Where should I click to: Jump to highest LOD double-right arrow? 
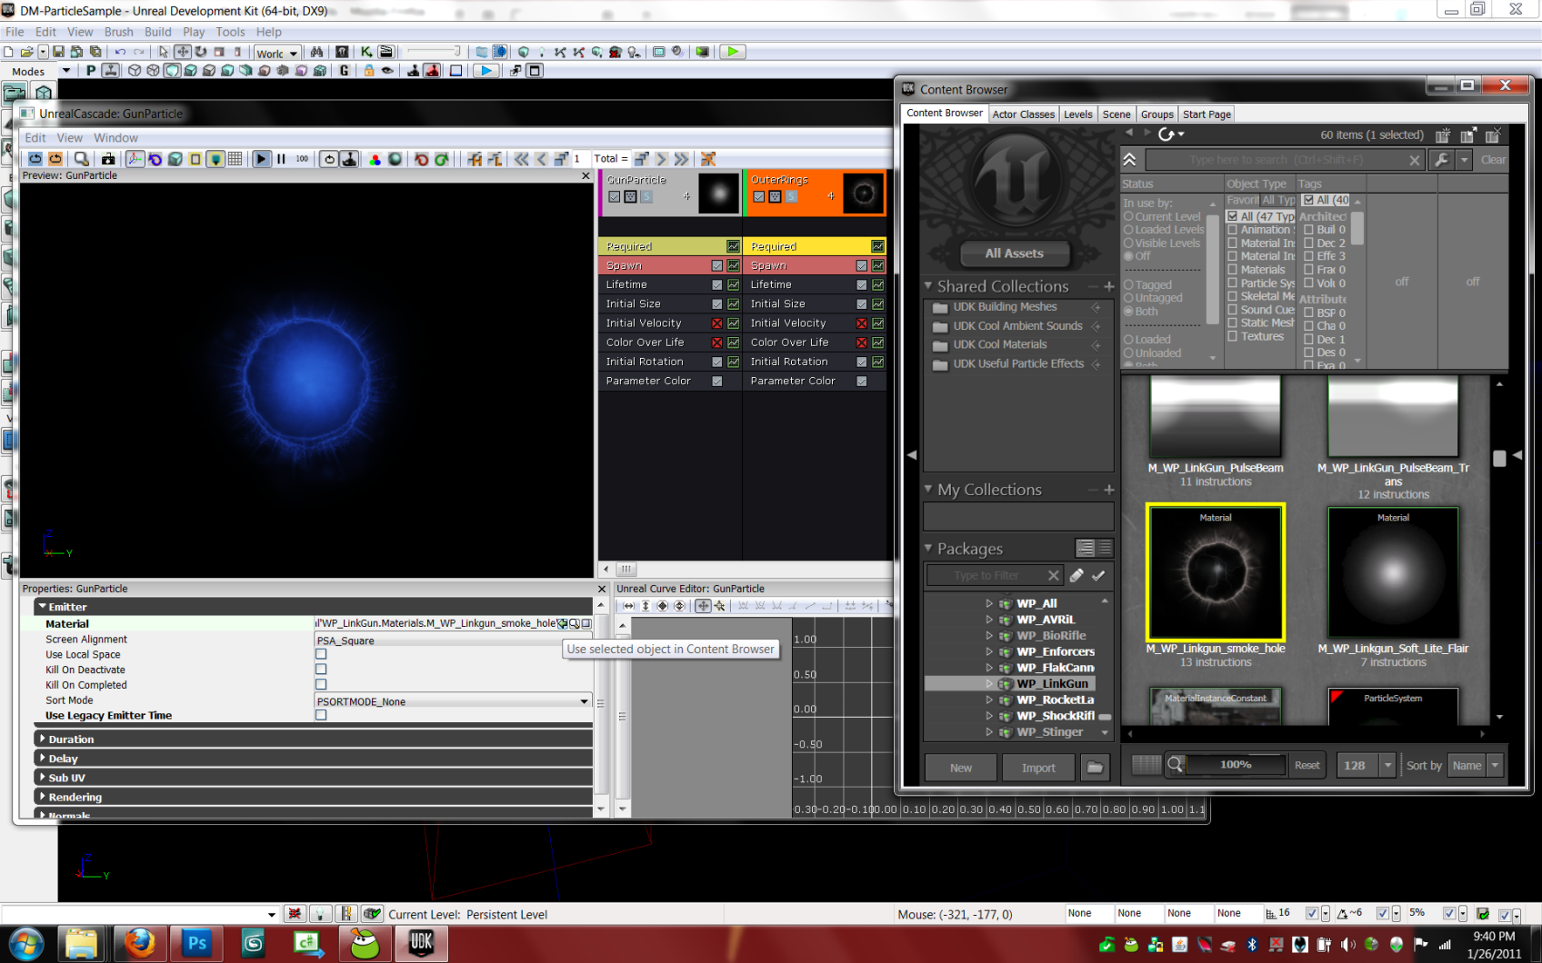[x=681, y=158]
